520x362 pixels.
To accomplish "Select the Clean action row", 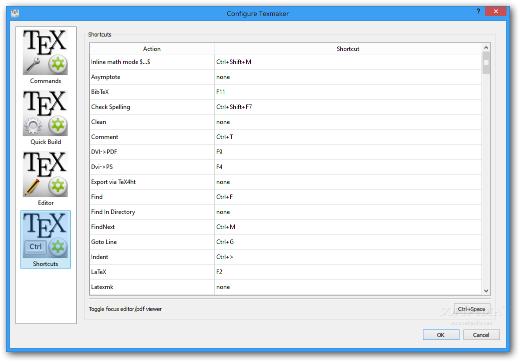I will 152,122.
